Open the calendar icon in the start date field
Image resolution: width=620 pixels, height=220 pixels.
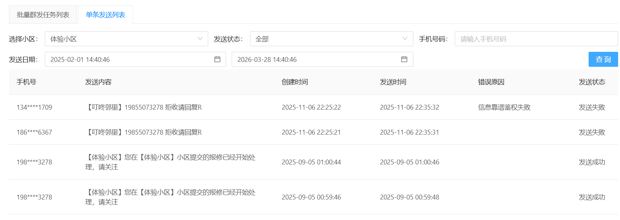(217, 59)
